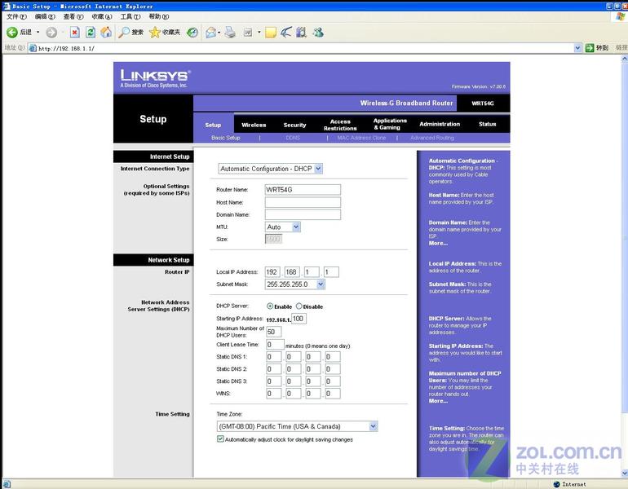Screen dimensions: 628x489
Task: Click the first octet of Static DNS 1
Action: click(273, 356)
